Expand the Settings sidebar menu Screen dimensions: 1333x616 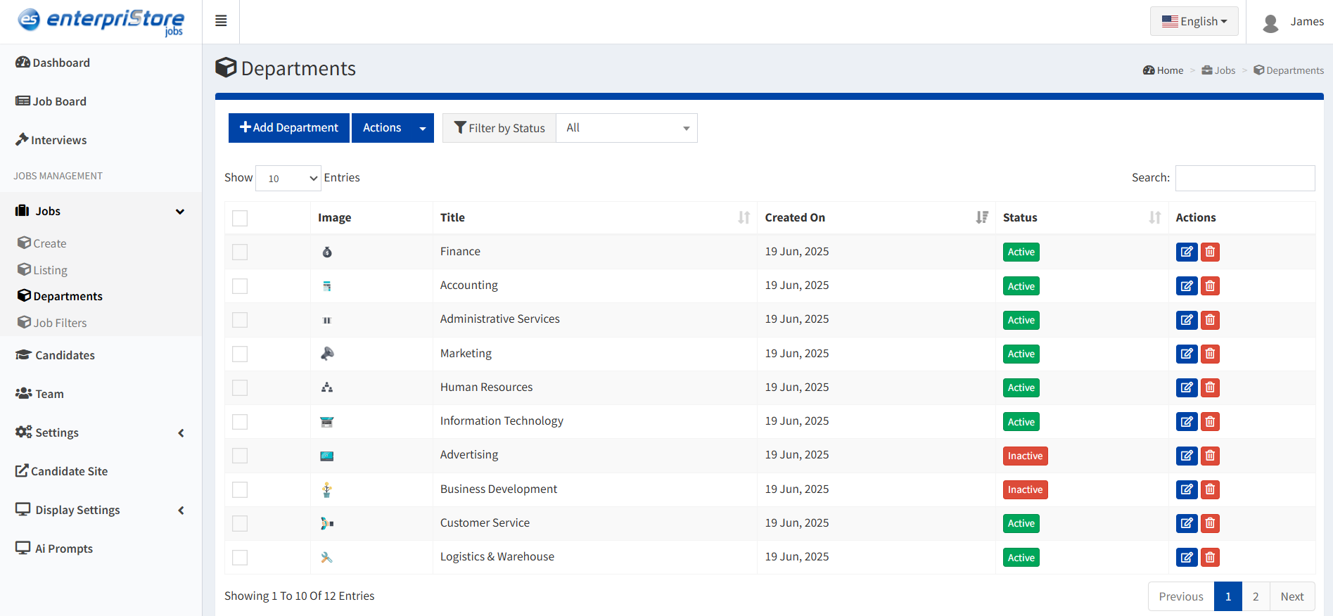(56, 432)
